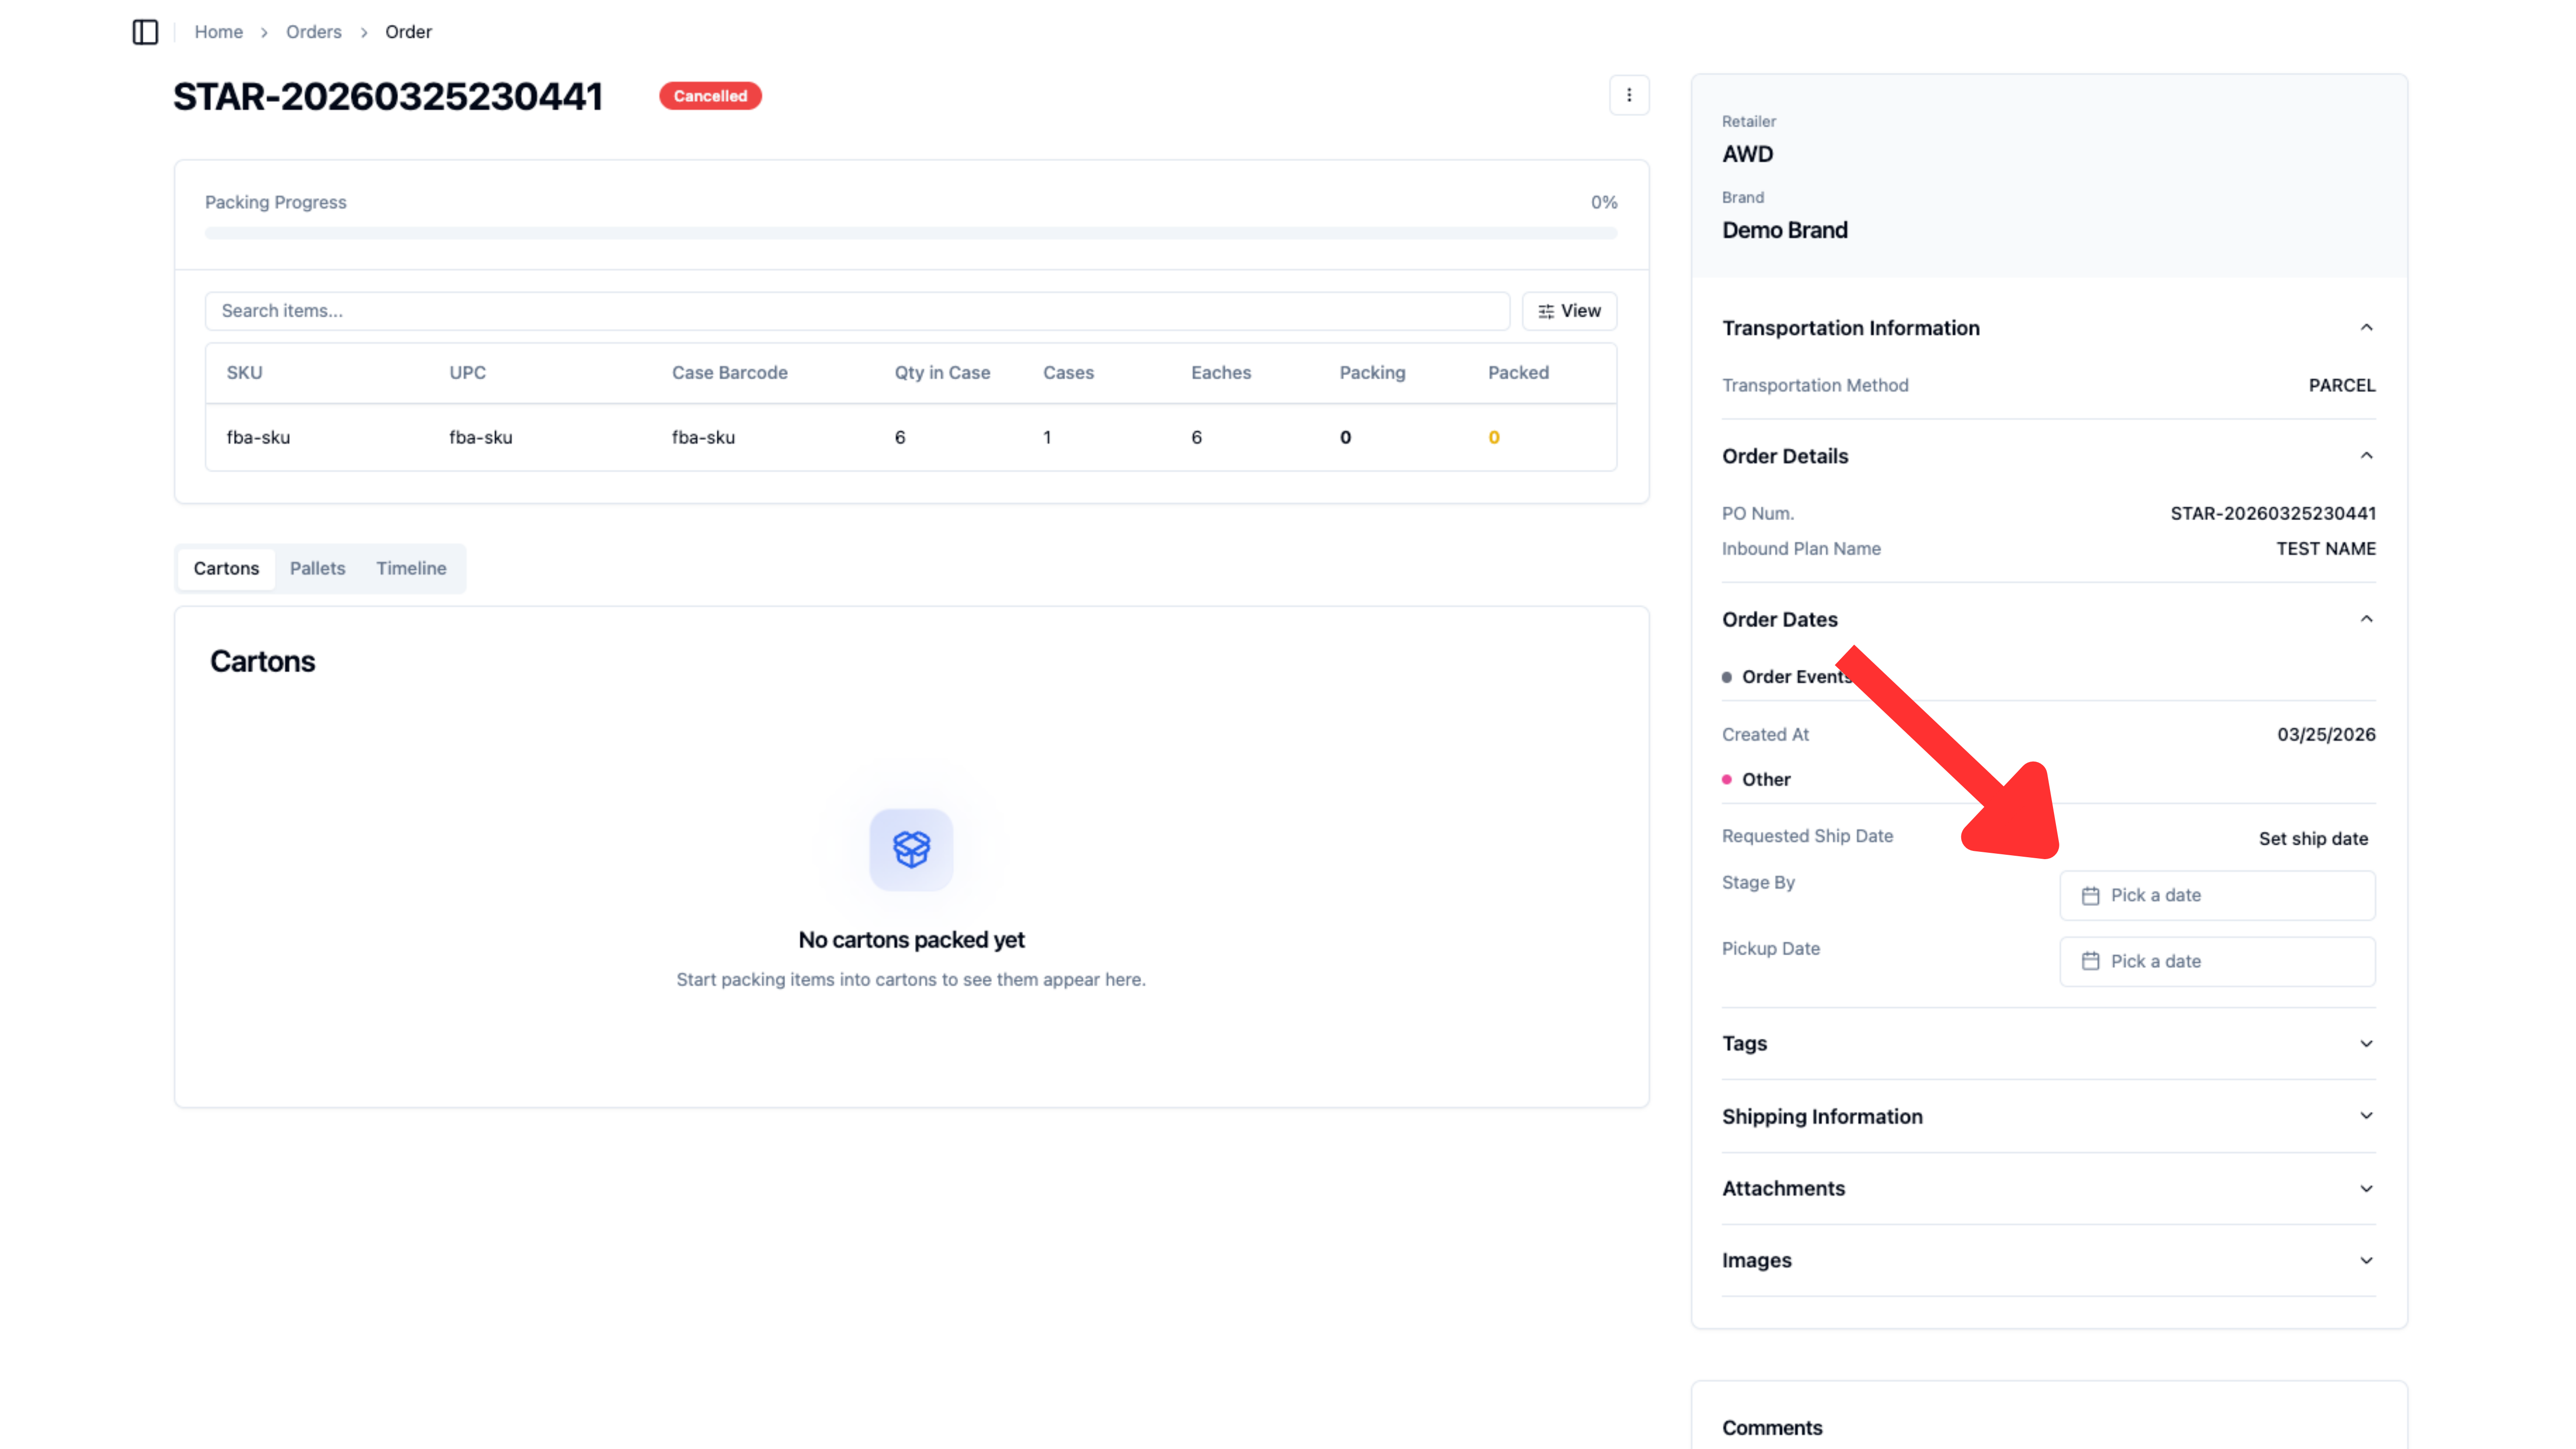Click the Pickup Date calendar icon
This screenshot has height=1449, width=2576.
(2090, 961)
